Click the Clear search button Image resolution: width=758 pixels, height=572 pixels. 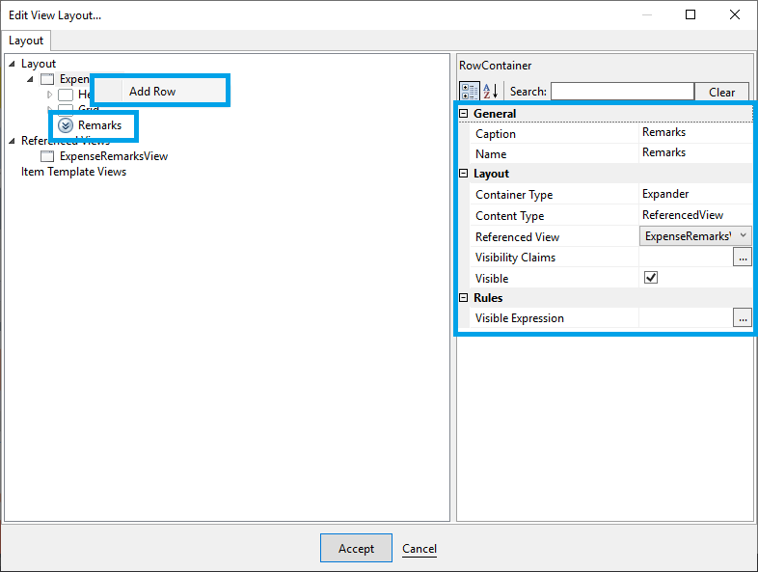(721, 92)
